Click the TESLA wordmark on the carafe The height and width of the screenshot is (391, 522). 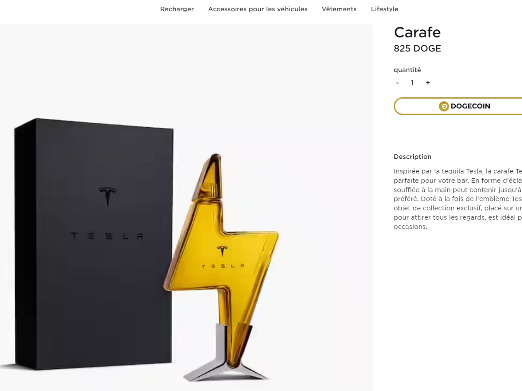point(223,266)
